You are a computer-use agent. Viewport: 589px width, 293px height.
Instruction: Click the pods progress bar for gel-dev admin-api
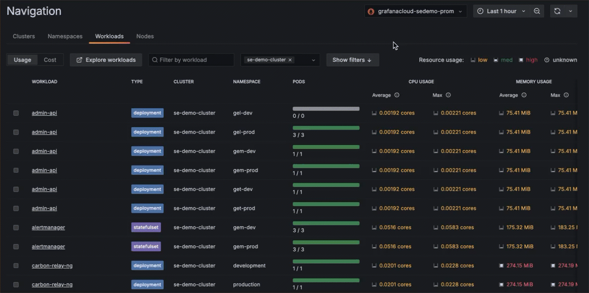coord(326,108)
